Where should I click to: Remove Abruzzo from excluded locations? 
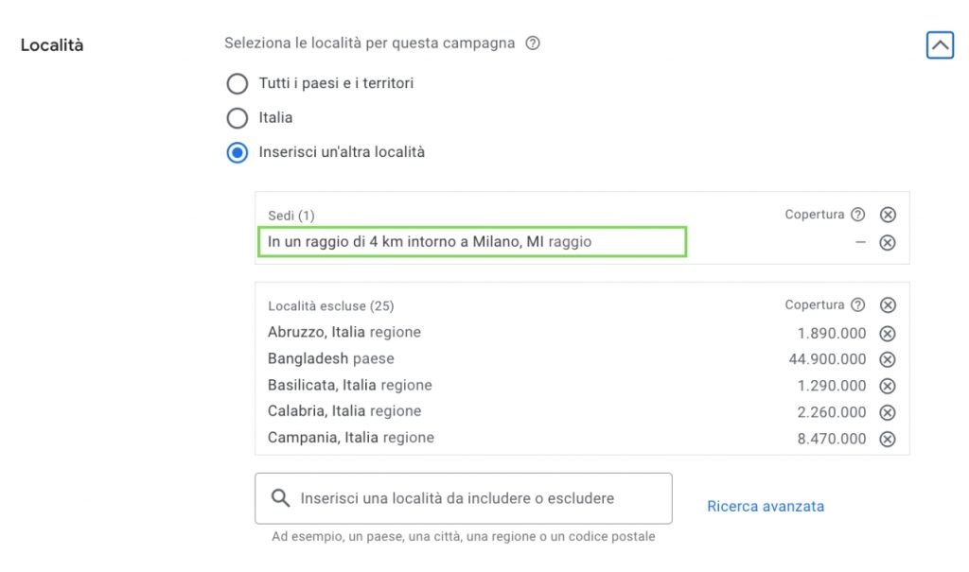(888, 334)
